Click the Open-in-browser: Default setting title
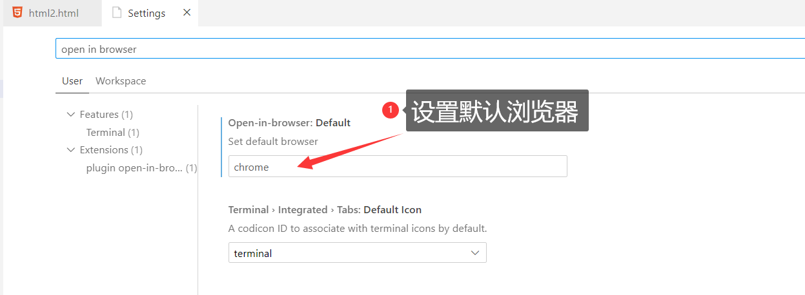The image size is (805, 295). coord(289,122)
